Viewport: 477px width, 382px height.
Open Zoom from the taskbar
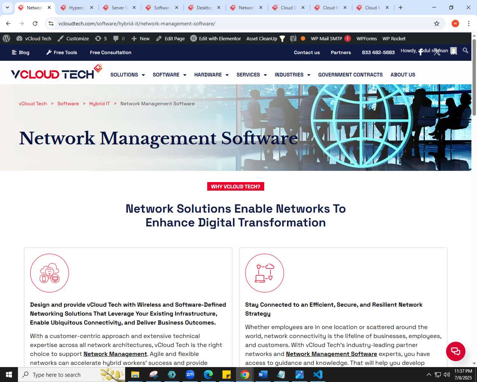190,375
